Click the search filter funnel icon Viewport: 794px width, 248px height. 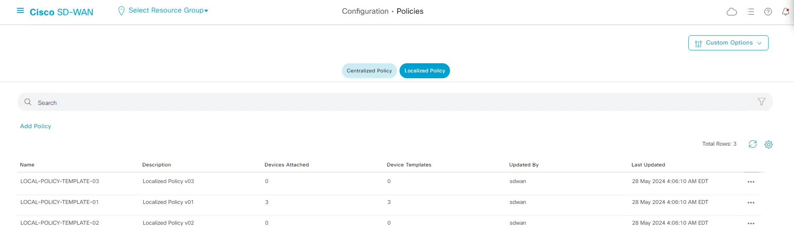coord(761,102)
